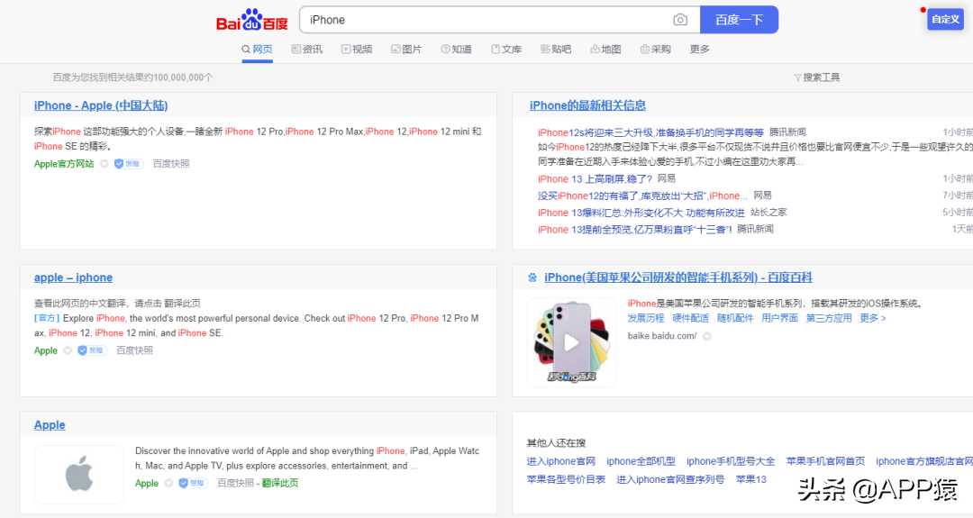
Task: Open the 图片 tab
Action: pos(405,49)
